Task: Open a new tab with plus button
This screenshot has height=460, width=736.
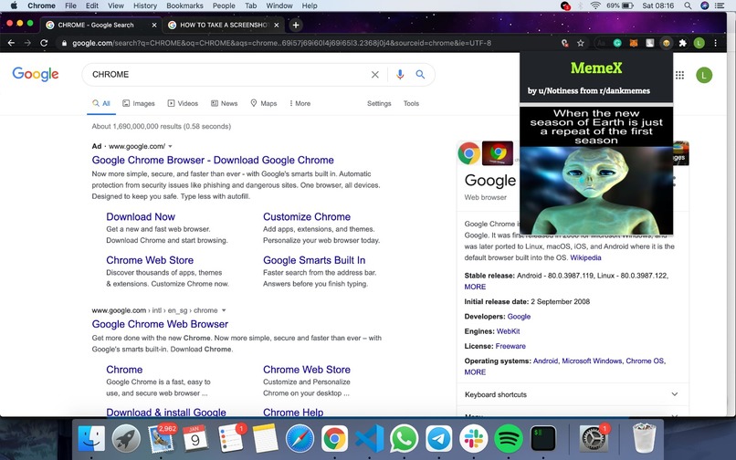Action: pyautogui.click(x=296, y=25)
